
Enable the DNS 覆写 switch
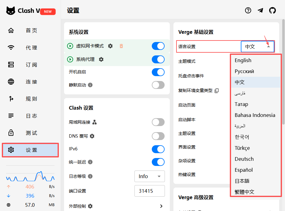(x=158, y=136)
